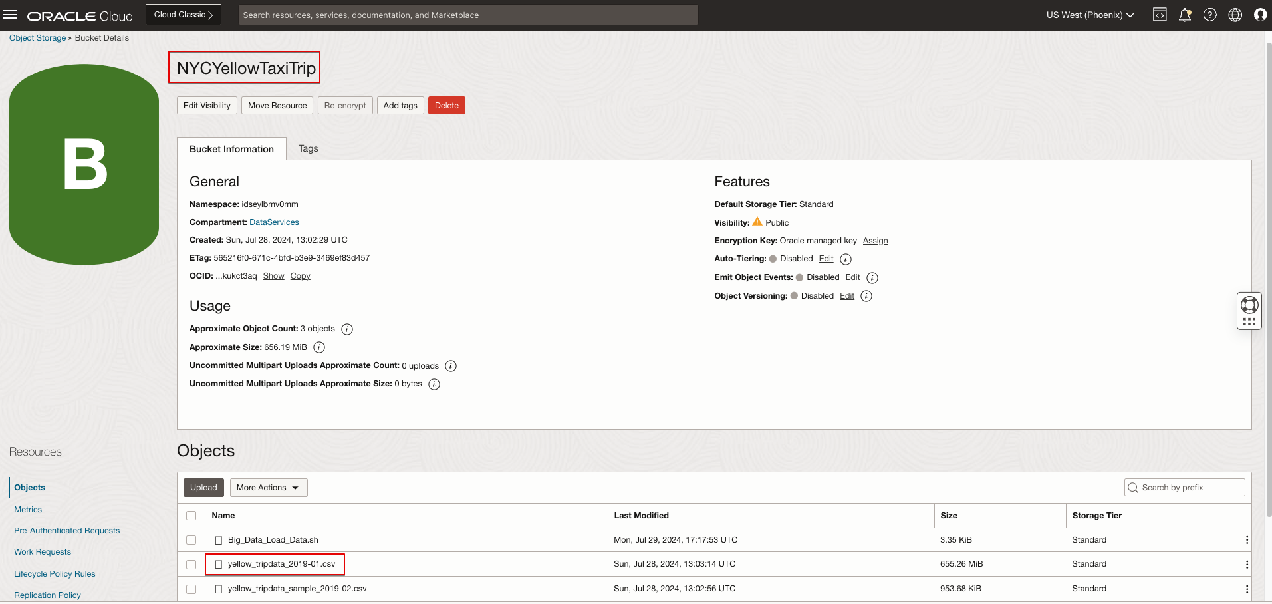Edit the Object Versioning setting

click(847, 296)
